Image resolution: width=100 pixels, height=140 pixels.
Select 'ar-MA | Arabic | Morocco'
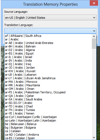click(48, 82)
